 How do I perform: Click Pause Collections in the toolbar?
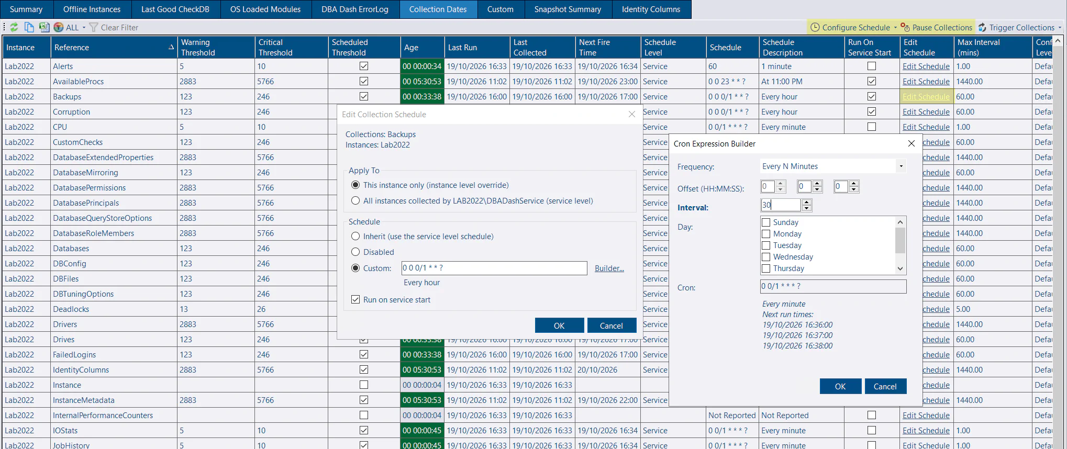[937, 27]
